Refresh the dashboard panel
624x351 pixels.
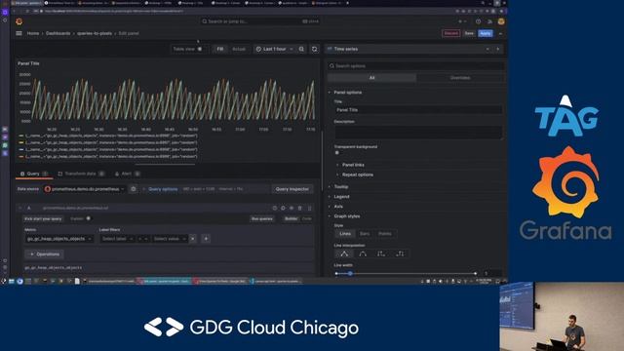(x=314, y=49)
